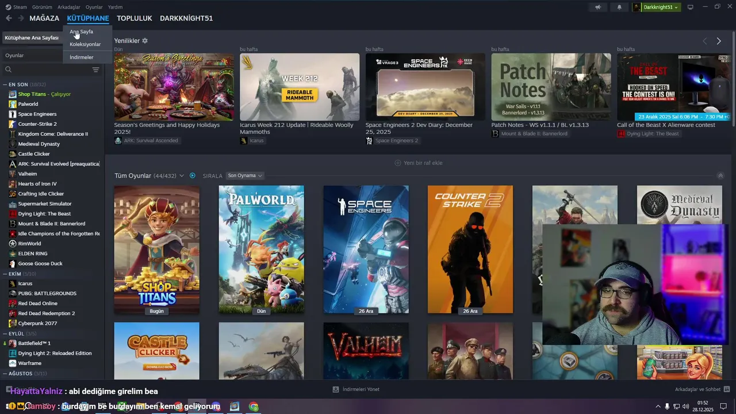This screenshot has width=736, height=414.
Task: Open the Windows notification center icon
Action: pyautogui.click(x=723, y=407)
